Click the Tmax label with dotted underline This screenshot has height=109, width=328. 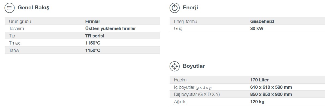click(x=14, y=43)
